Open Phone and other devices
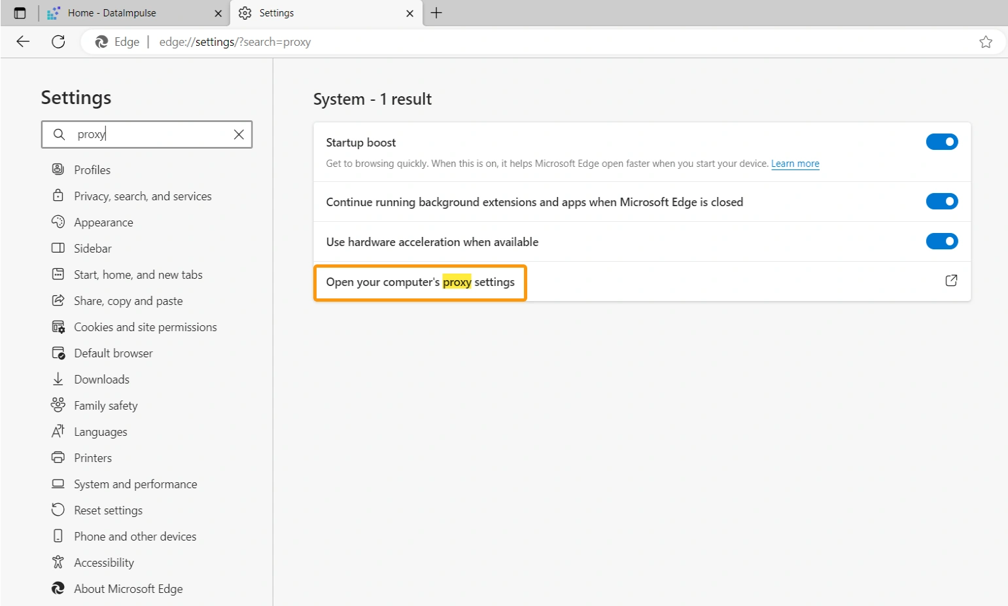 pos(135,537)
